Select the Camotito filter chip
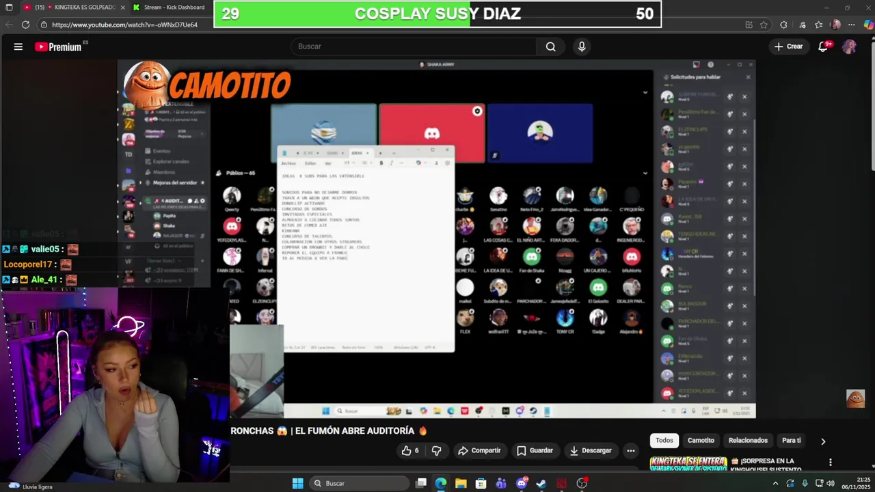Screen dimensions: 875x492 click(x=701, y=441)
